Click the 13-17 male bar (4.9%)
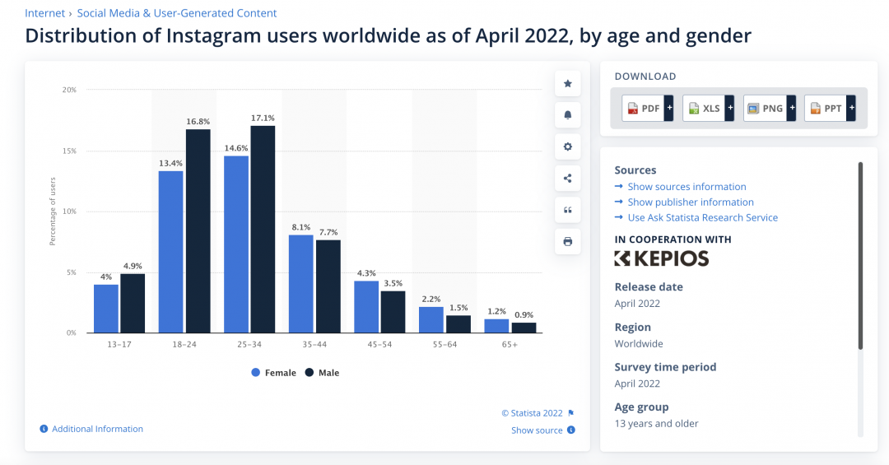 coord(133,304)
